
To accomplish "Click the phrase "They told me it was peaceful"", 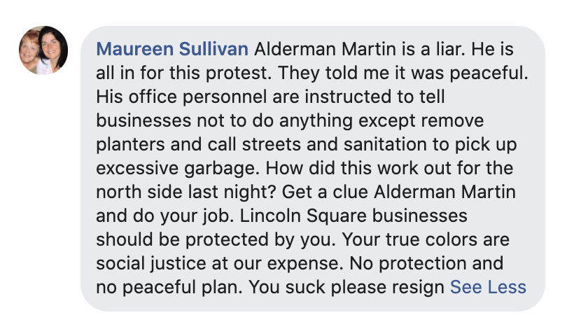I will tap(402, 73).
